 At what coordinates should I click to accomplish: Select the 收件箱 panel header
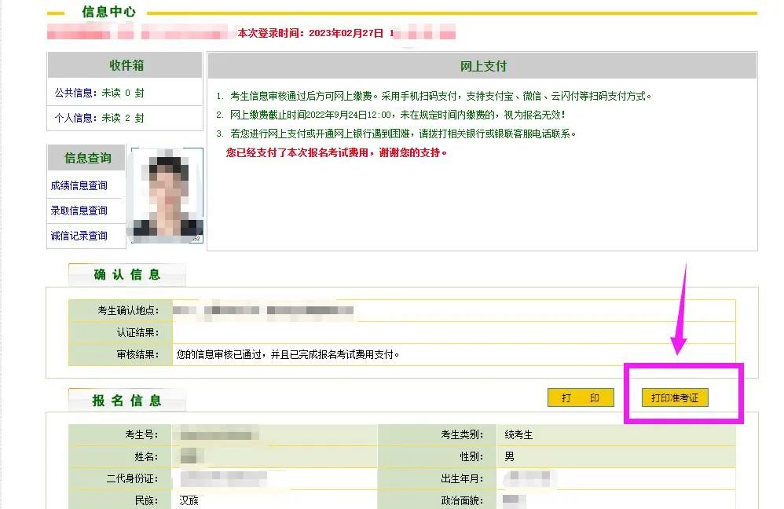[x=125, y=65]
